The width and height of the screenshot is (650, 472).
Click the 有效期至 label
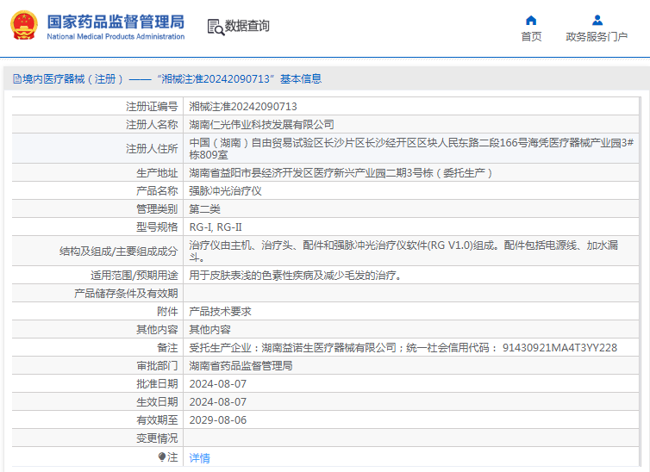(x=157, y=419)
